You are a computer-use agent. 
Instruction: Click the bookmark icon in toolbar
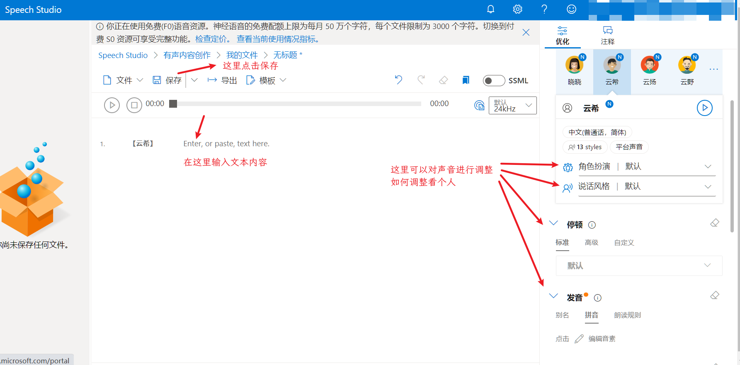(x=466, y=80)
